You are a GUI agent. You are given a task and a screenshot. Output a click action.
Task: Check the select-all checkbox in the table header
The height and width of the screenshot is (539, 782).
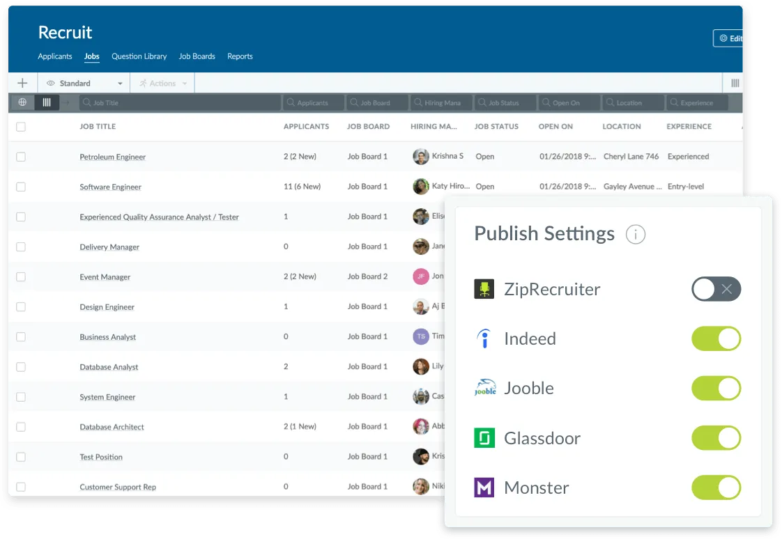coord(21,127)
